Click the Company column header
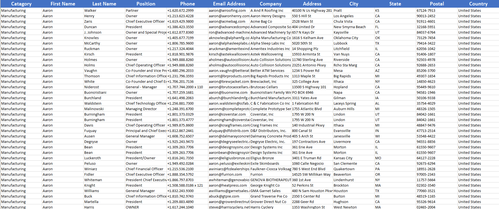This screenshot has height=209, width=499. 270,4
